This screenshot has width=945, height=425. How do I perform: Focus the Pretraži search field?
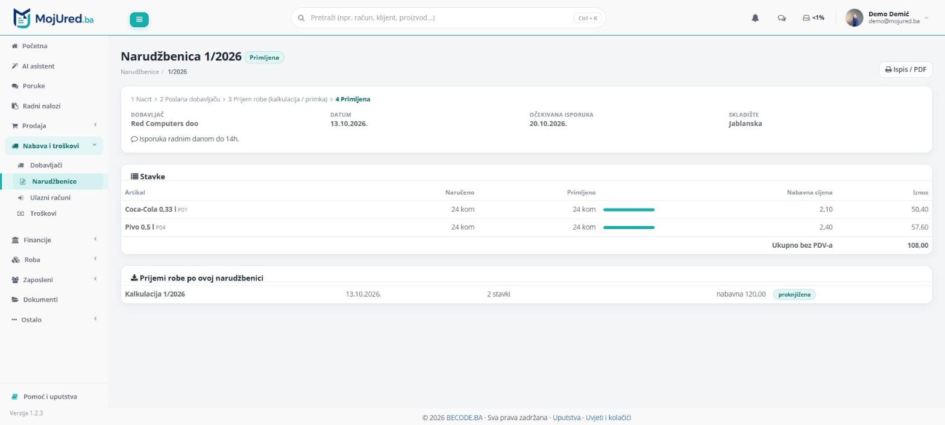coord(448,18)
